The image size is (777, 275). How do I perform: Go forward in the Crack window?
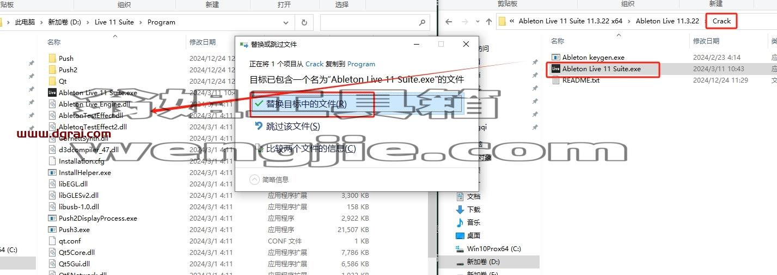tap(464, 21)
